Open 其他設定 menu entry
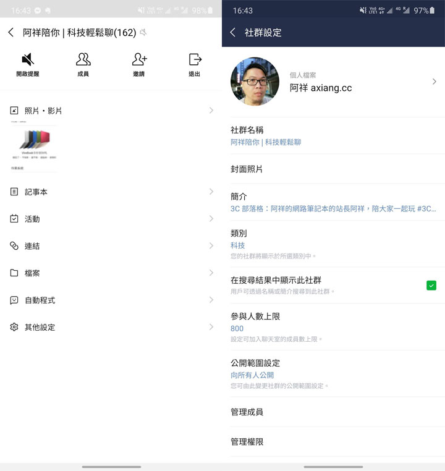The height and width of the screenshot is (471, 445). tap(111, 327)
